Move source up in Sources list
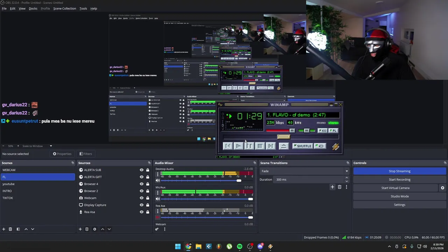Image resolution: width=448 pixels, height=252 pixels. point(103,229)
